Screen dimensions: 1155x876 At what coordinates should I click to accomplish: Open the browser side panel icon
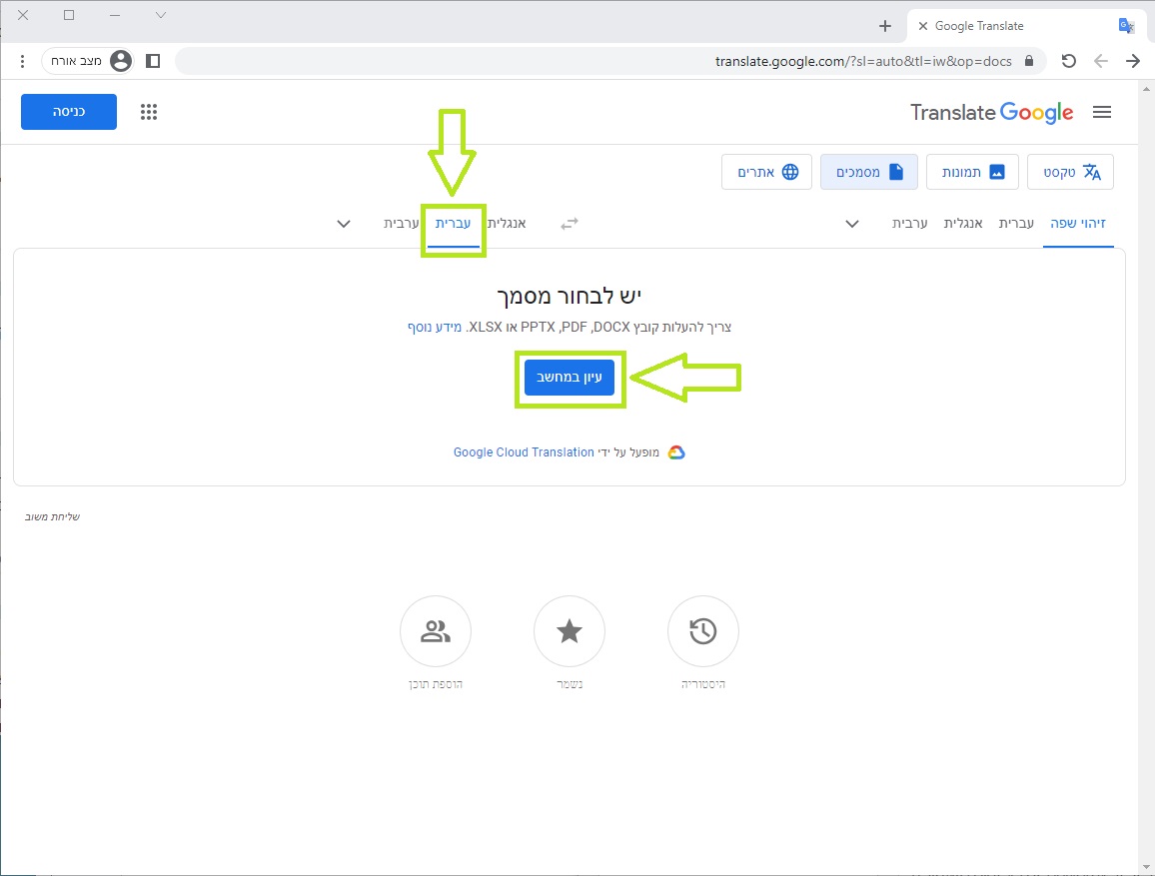pos(153,61)
